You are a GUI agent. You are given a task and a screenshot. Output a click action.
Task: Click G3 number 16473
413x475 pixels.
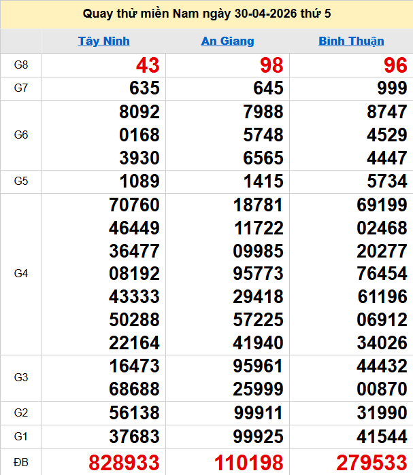134,366
